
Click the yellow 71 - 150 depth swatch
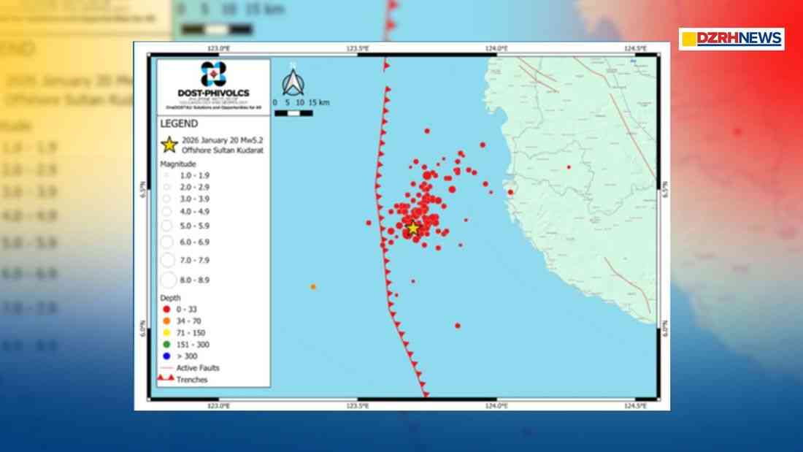[166, 332]
